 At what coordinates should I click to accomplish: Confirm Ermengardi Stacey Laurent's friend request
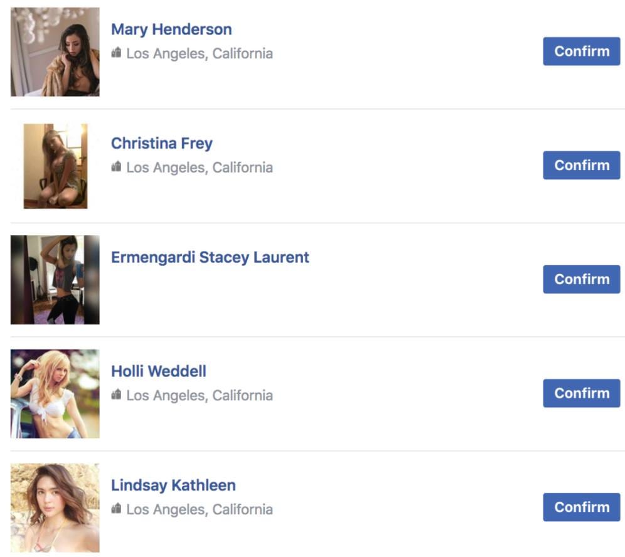[x=581, y=279]
